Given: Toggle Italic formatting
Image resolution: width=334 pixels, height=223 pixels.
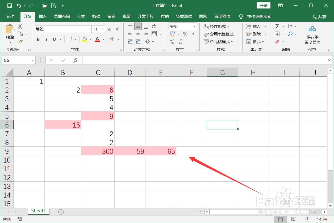Looking at the screenshot, I should tap(47, 39).
